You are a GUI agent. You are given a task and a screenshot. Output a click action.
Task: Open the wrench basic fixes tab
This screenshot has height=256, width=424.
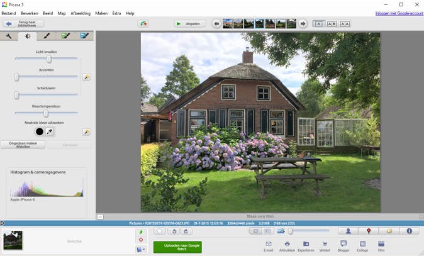pyautogui.click(x=9, y=36)
